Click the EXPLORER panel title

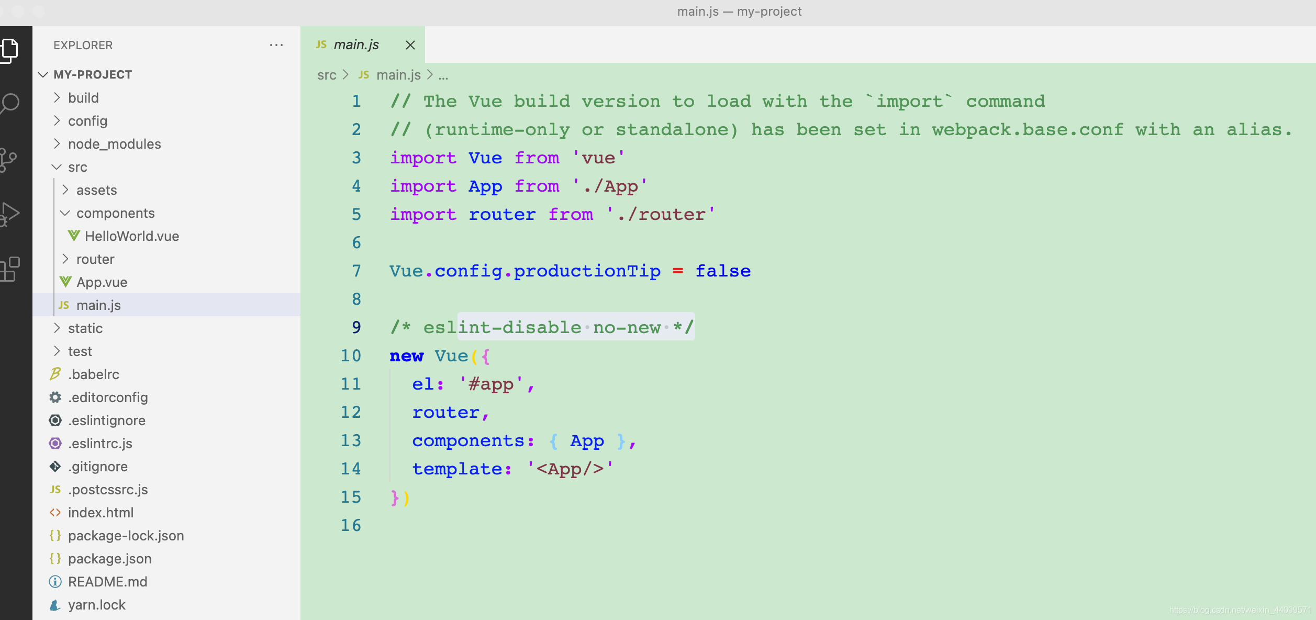pyautogui.click(x=83, y=45)
